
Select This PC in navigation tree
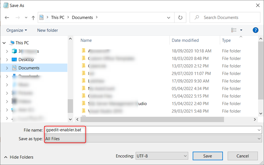22,43
